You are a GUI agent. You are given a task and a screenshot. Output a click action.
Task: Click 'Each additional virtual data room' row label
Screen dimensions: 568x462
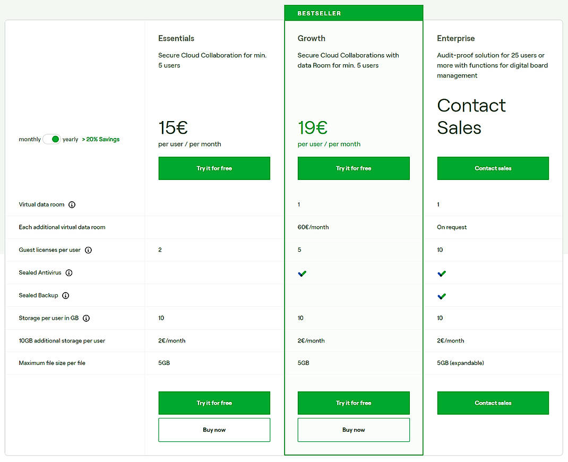(x=62, y=227)
